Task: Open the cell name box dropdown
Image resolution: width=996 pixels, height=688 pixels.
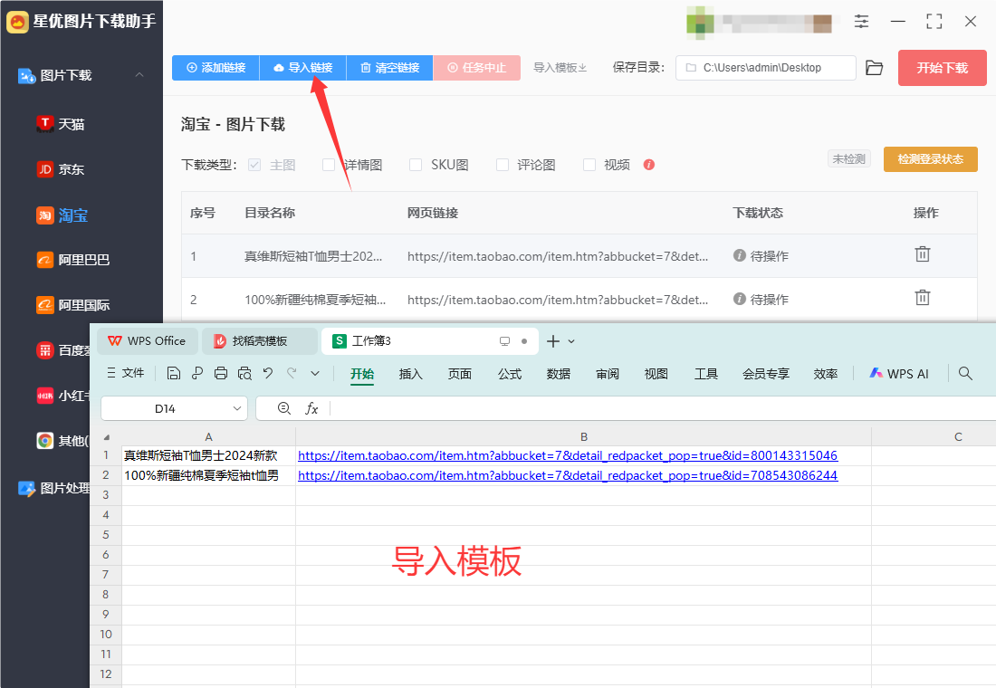Action: click(x=237, y=408)
